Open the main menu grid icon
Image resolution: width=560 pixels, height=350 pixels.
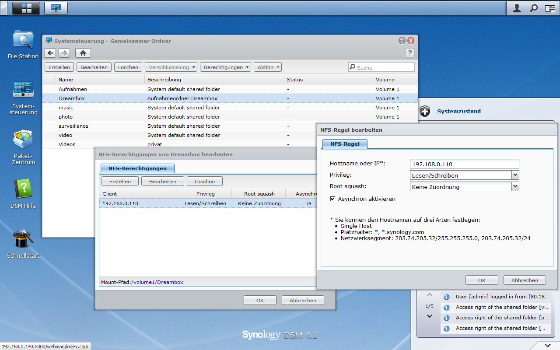click(x=26, y=8)
